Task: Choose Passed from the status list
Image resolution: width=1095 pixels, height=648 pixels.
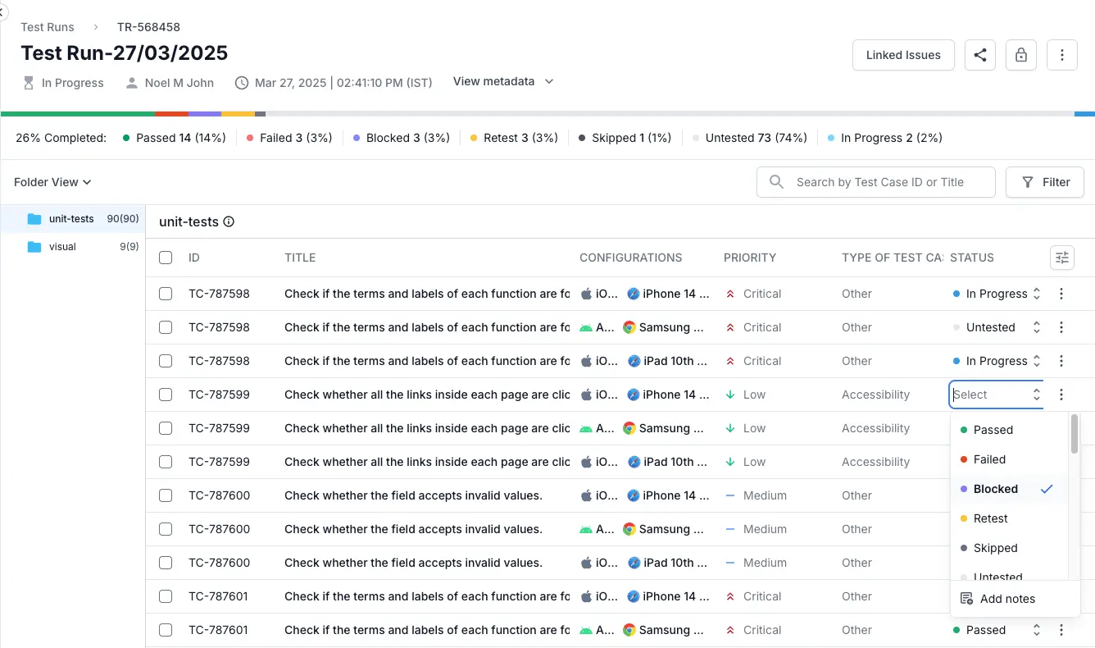Action: point(993,430)
